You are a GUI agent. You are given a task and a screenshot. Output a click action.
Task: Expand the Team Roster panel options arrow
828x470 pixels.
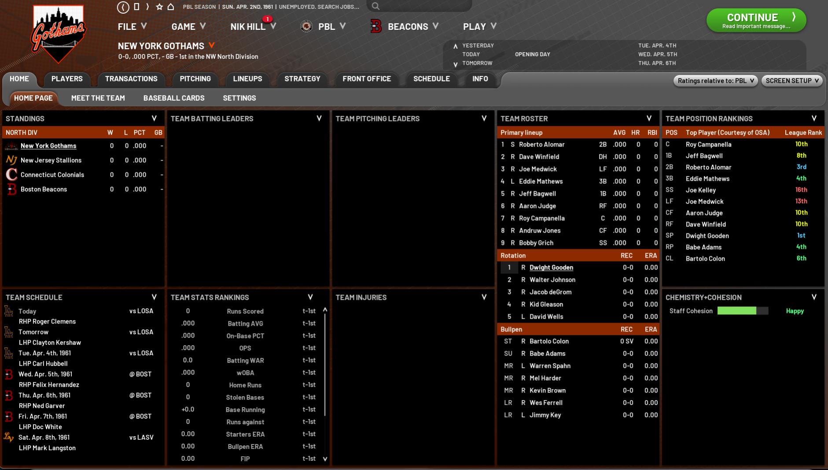(x=649, y=118)
